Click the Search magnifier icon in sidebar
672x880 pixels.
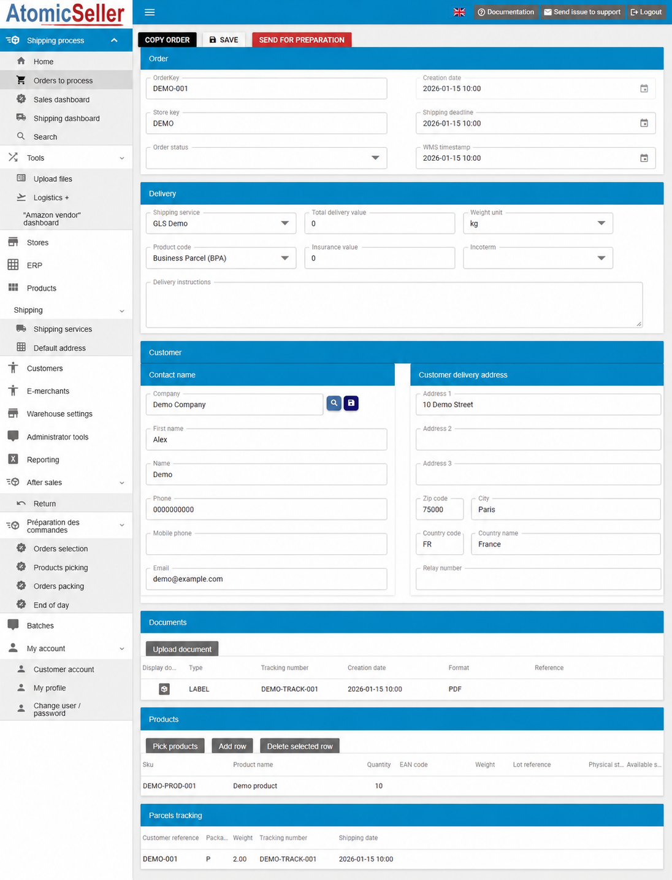pyautogui.click(x=21, y=136)
